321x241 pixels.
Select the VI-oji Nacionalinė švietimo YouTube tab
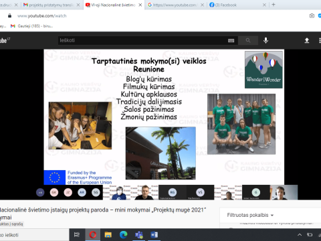tap(114, 5)
